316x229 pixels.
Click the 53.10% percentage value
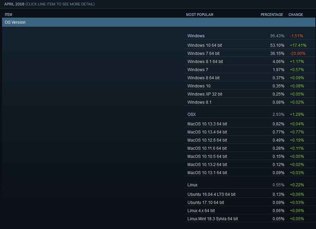tap(277, 45)
